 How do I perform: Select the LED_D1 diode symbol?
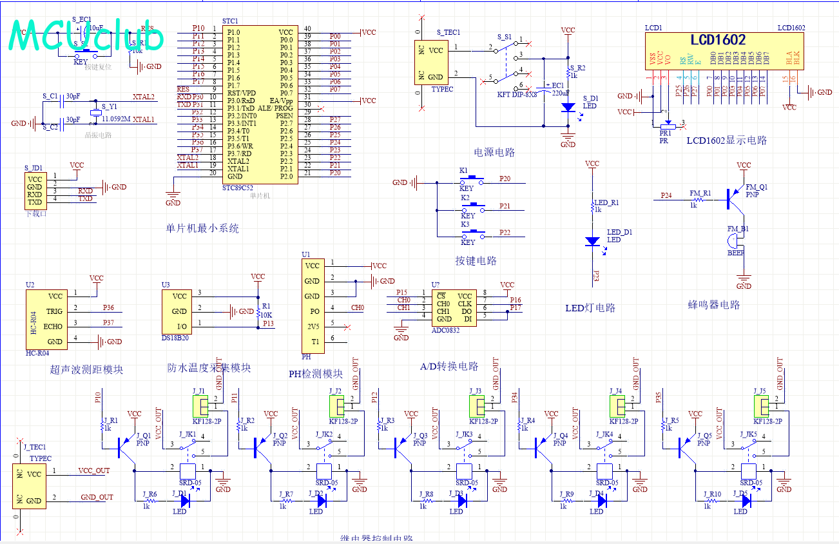(592, 241)
